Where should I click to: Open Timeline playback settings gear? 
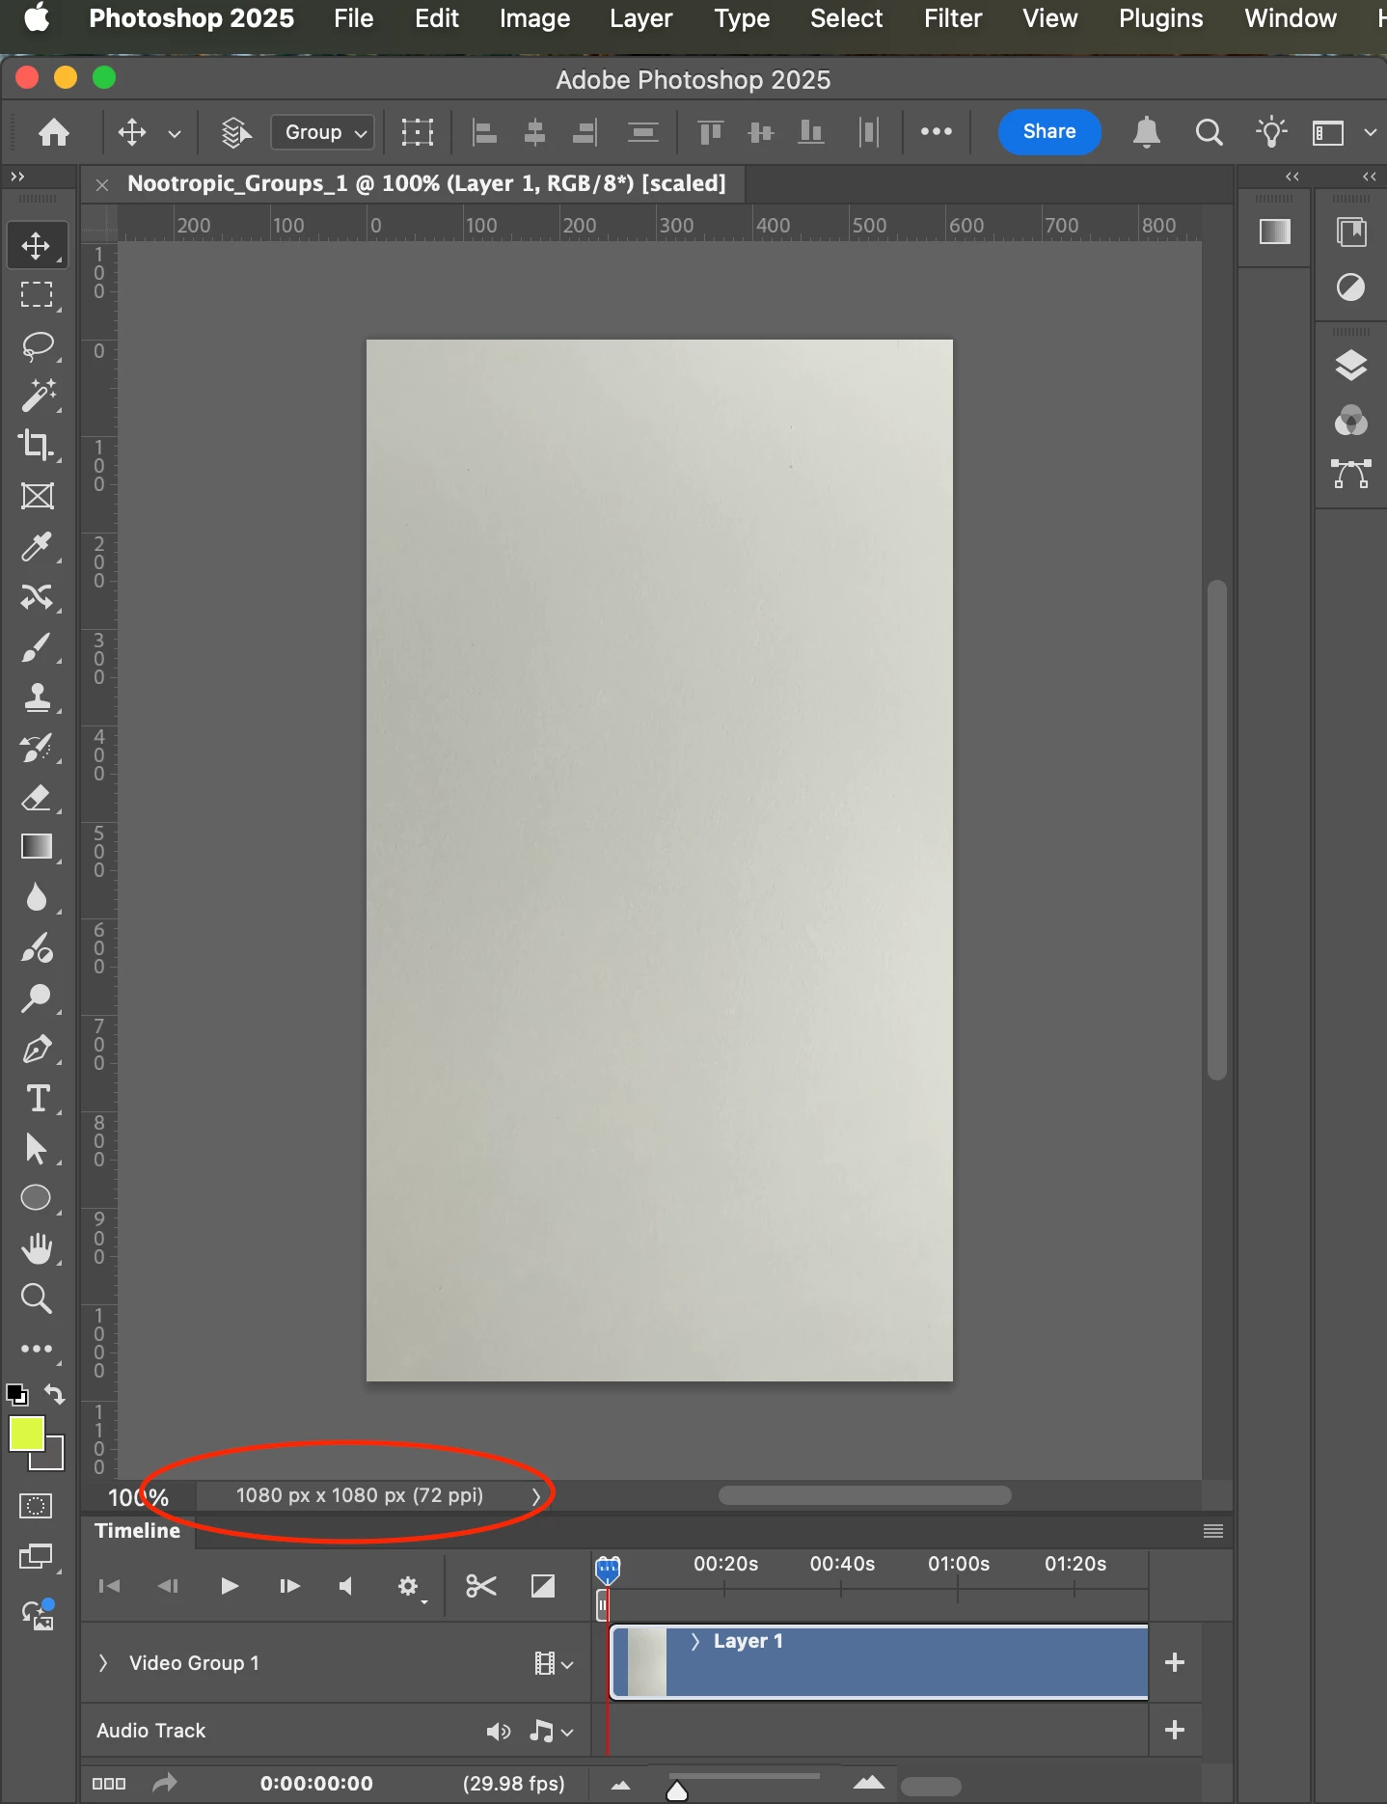tap(409, 1587)
